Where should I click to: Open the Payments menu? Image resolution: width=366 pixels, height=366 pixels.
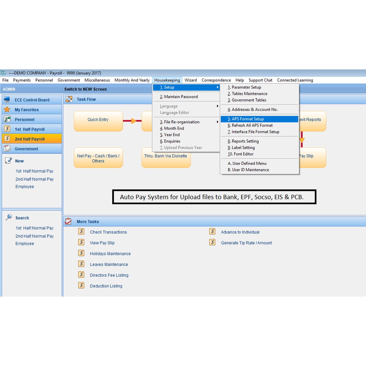pyautogui.click(x=22, y=80)
